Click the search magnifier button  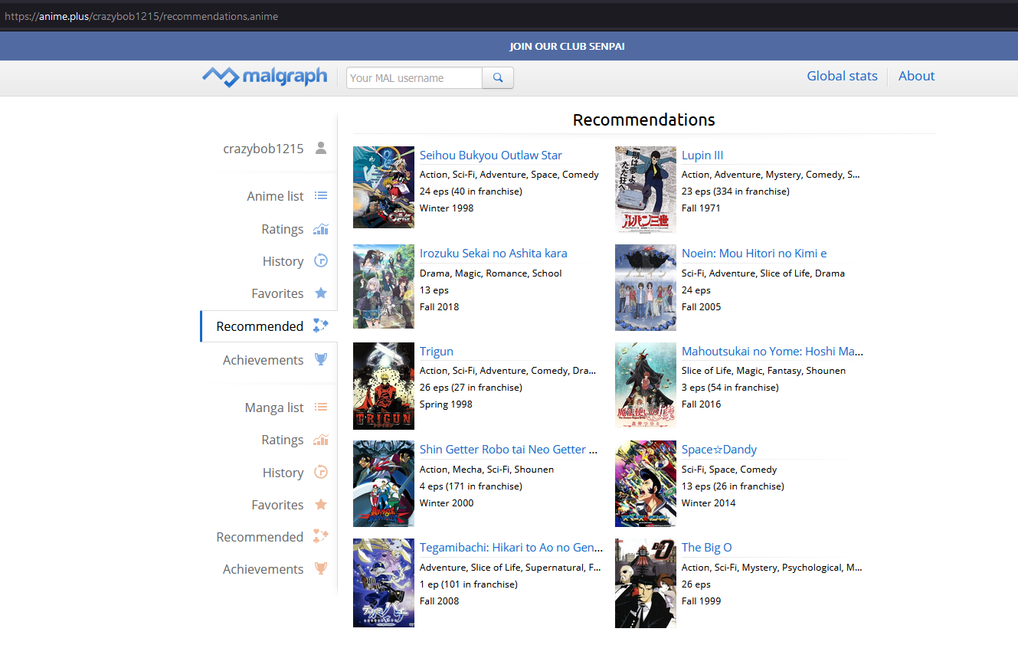(x=498, y=77)
